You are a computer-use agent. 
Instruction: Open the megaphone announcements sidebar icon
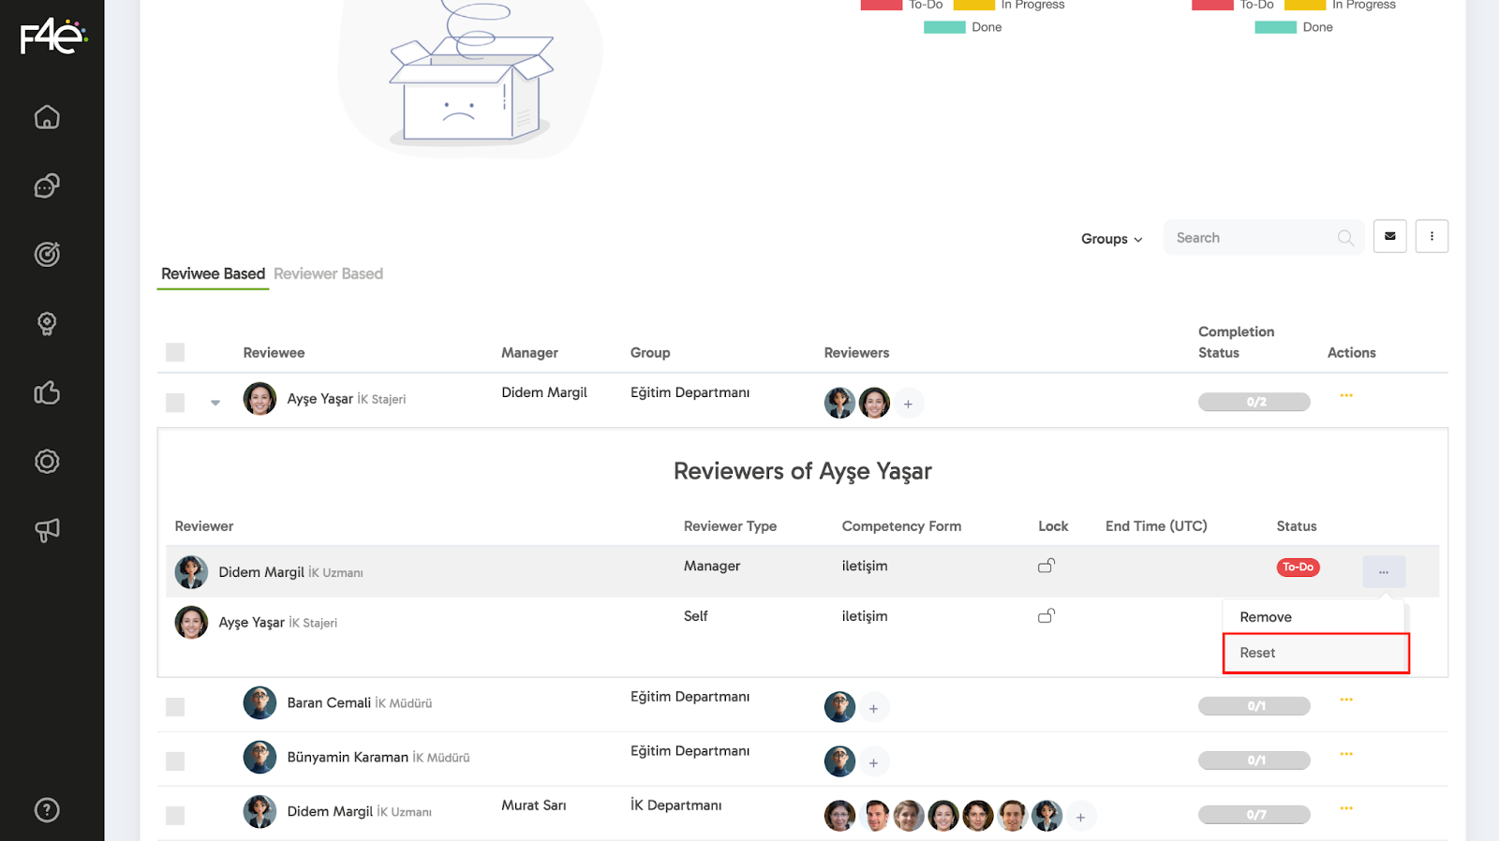(x=47, y=530)
